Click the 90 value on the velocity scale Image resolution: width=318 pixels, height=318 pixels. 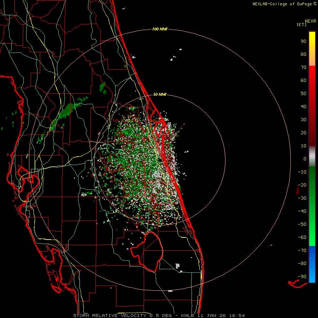(304, 41)
